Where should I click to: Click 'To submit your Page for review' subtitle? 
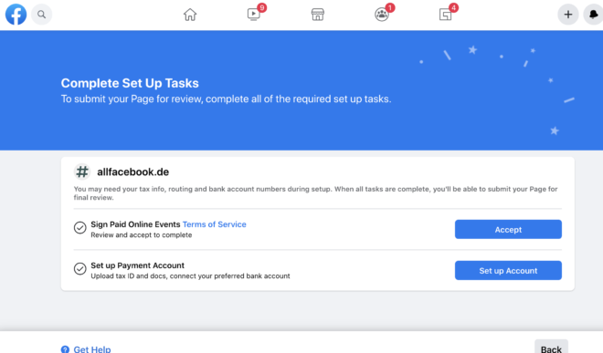227,99
